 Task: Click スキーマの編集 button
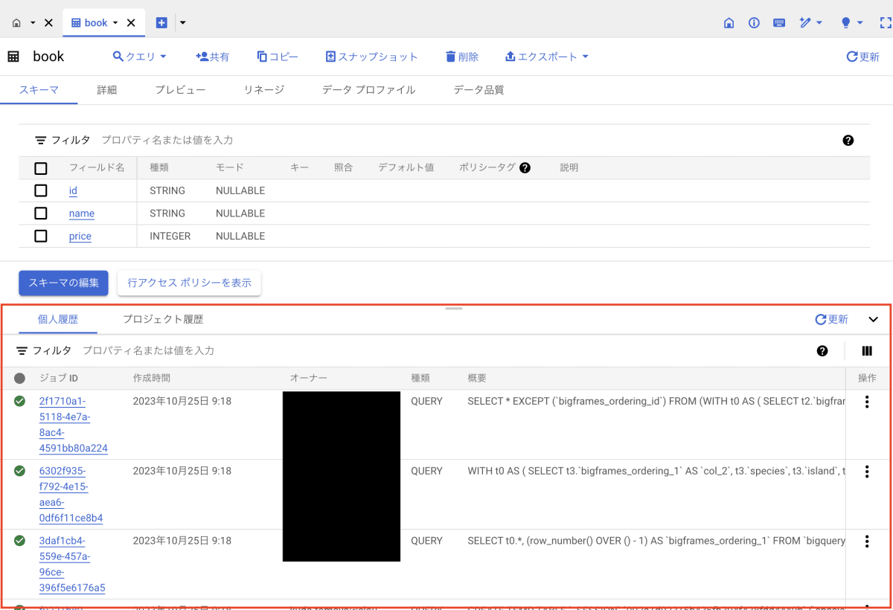[63, 283]
